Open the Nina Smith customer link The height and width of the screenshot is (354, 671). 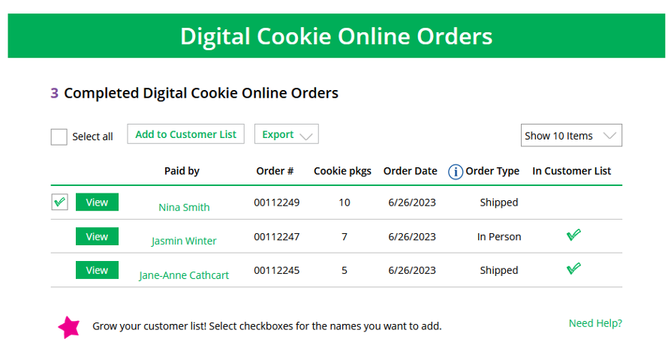tap(184, 207)
